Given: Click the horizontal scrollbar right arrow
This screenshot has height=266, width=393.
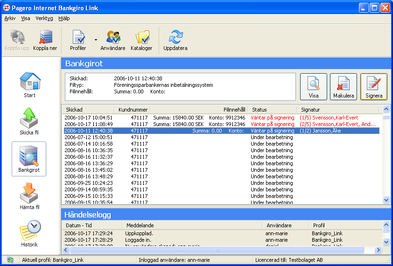Looking at the screenshot, I should point(378,250).
